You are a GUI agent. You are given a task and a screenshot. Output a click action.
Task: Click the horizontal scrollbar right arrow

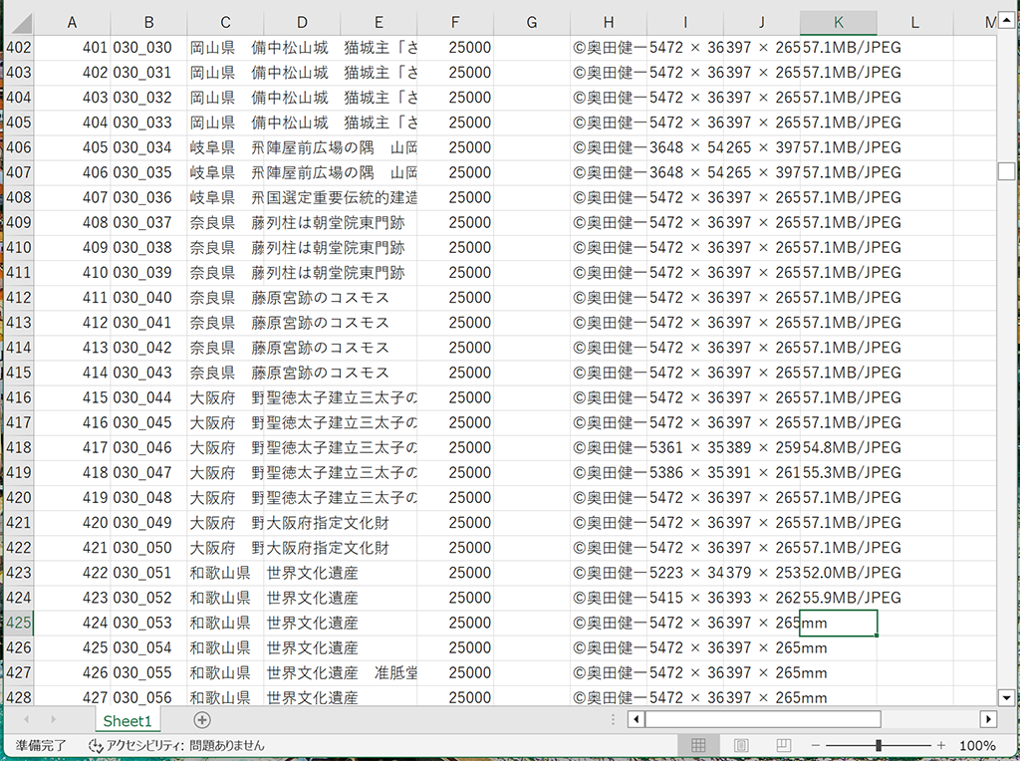click(988, 719)
